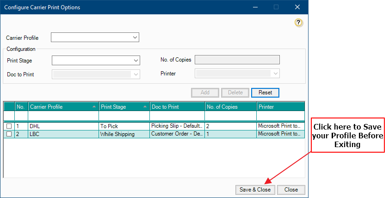Click into the No. of Copies field
The height and width of the screenshot is (198, 389).
click(237, 60)
